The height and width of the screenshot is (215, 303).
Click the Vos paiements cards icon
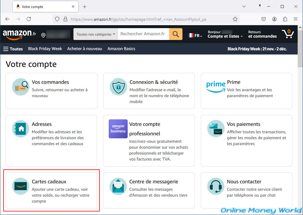(216, 129)
